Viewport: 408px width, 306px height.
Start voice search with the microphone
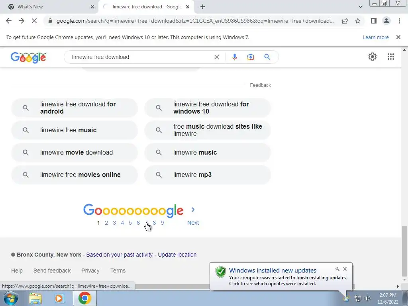pos(234,57)
